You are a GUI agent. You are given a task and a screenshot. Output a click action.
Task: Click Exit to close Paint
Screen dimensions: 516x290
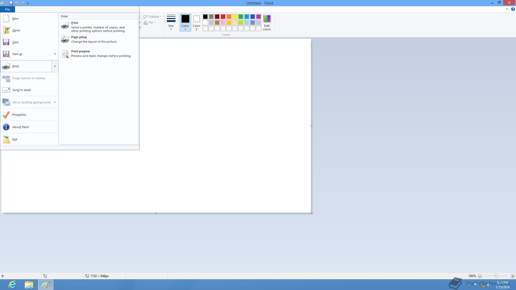point(29,139)
